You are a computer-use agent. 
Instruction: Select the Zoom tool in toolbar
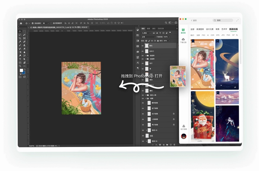(20, 66)
